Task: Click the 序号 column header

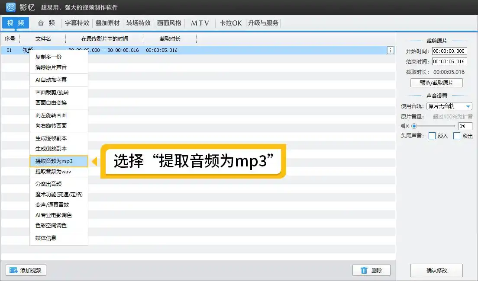Action: [10, 39]
